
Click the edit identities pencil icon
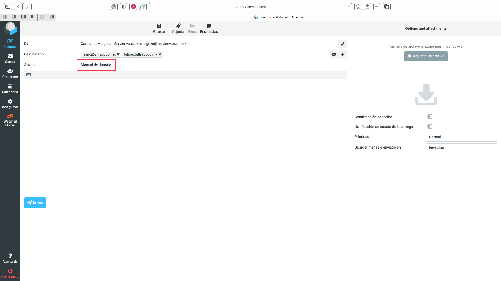pyautogui.click(x=342, y=44)
